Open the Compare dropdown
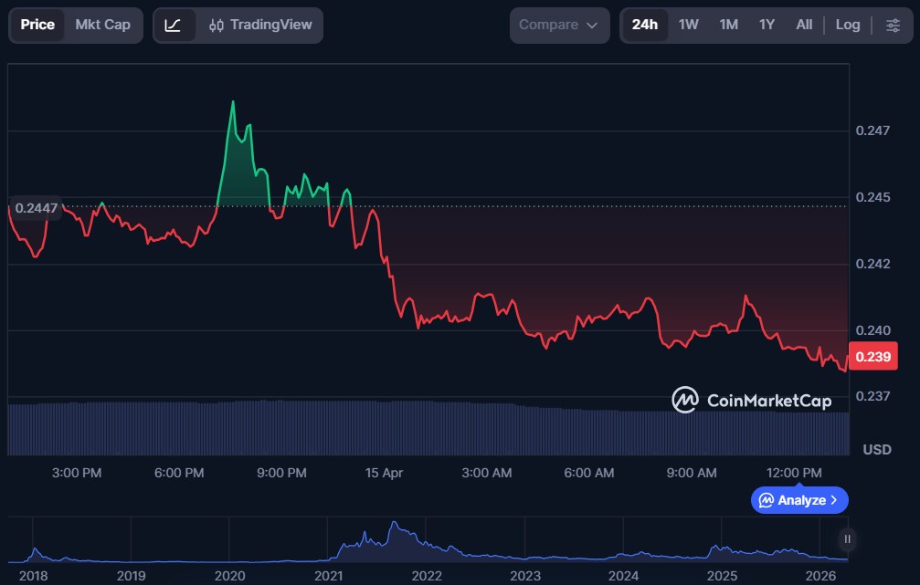 [559, 26]
